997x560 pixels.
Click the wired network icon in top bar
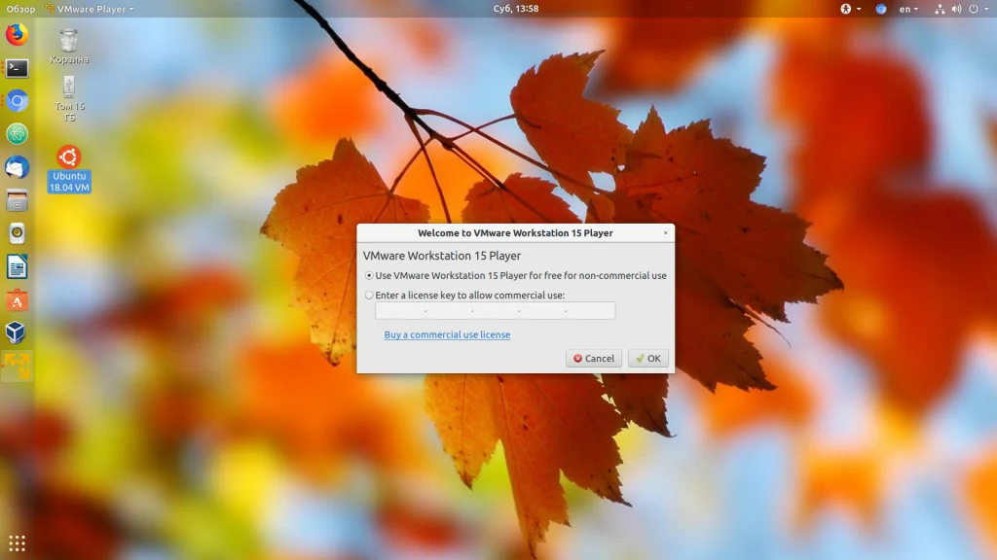click(940, 9)
